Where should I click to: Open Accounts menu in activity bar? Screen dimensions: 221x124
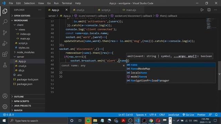click(5, 96)
